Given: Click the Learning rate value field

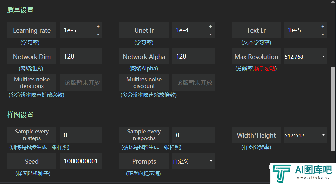Looking at the screenshot, I should pyautogui.click(x=77, y=30).
